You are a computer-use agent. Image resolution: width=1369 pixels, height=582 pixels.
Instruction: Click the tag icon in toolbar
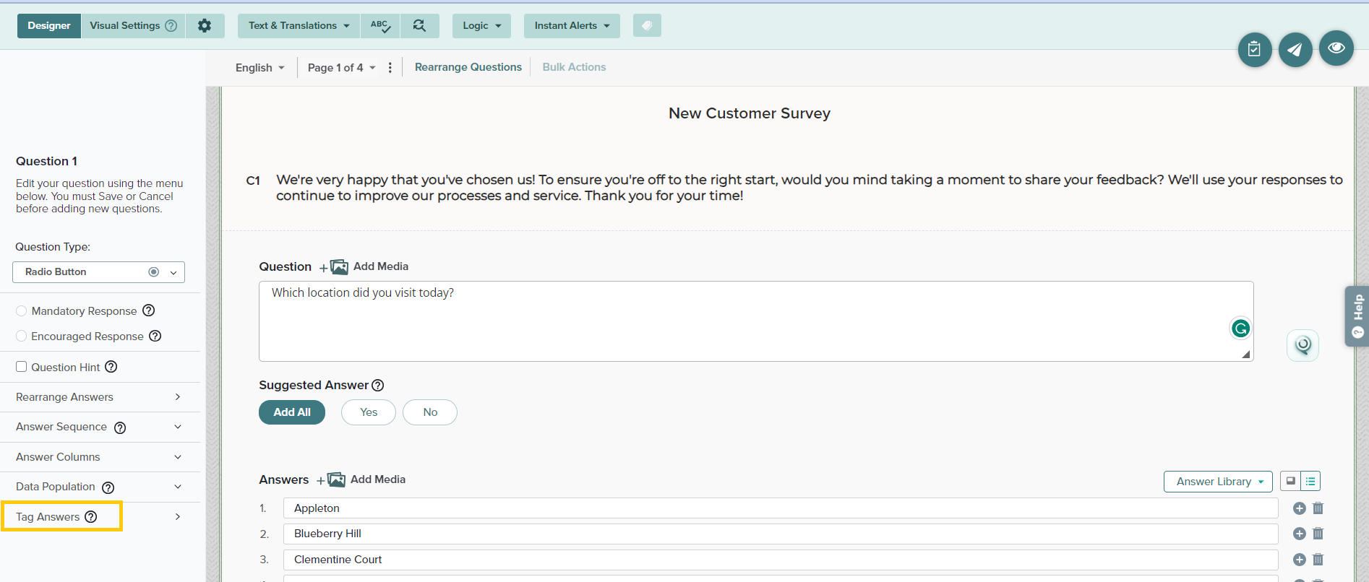647,26
